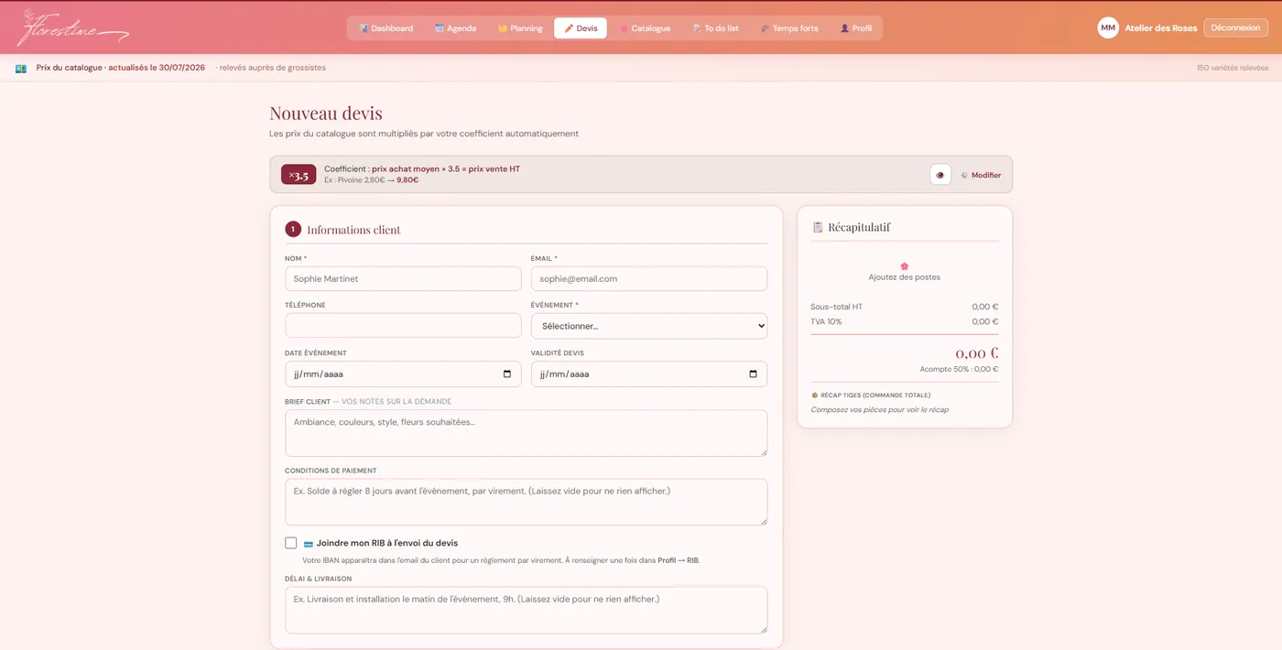Go to the Temps forts tab

(789, 28)
